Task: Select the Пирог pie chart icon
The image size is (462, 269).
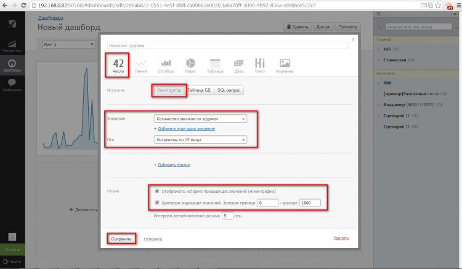Action: tap(190, 64)
